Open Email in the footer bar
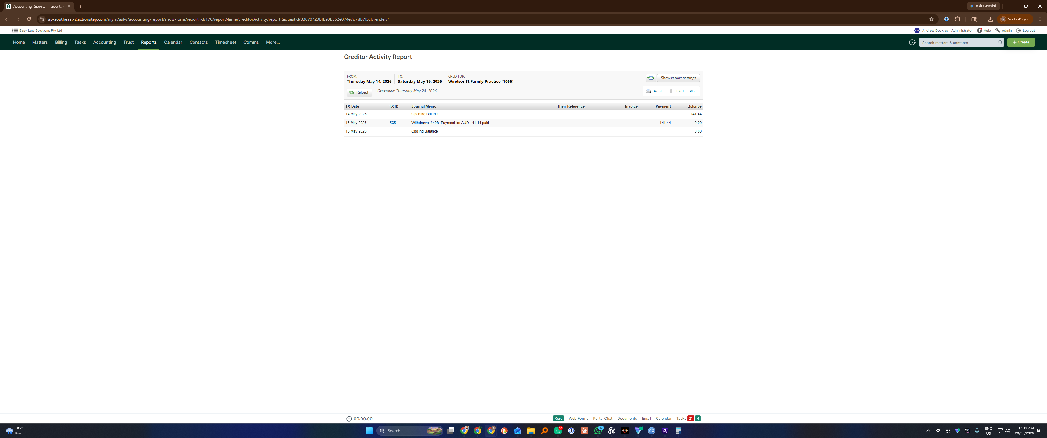 646,419
